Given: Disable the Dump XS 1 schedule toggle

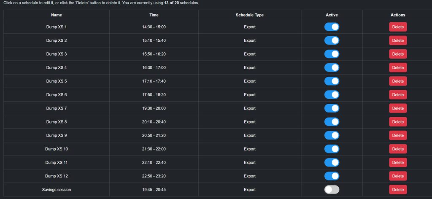Looking at the screenshot, I should coord(332,27).
